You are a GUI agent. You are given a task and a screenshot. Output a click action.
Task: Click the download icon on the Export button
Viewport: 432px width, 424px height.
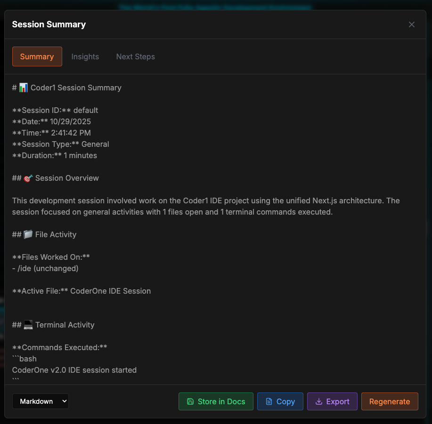coord(319,401)
